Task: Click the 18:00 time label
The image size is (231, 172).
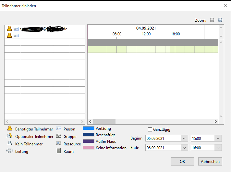Action: tap(175, 34)
